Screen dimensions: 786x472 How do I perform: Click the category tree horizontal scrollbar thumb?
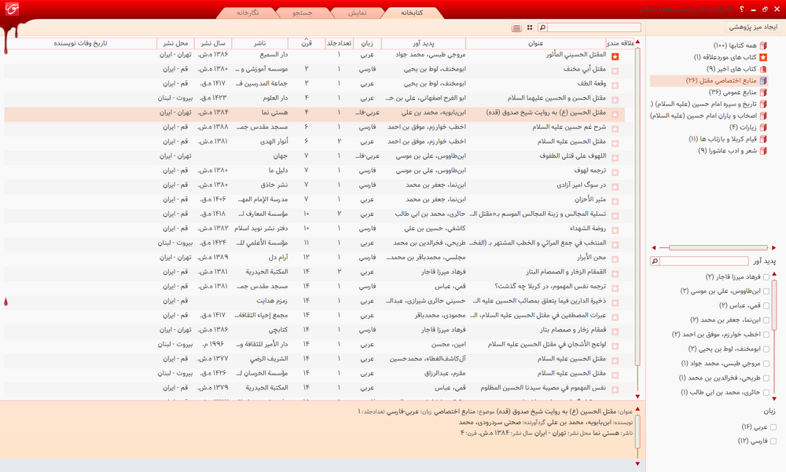tap(718, 247)
